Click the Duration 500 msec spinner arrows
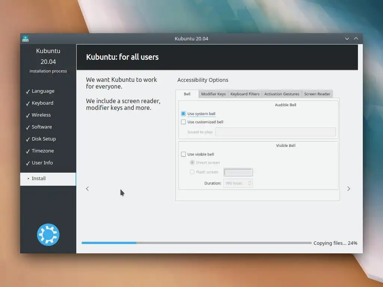Image resolution: width=383 pixels, height=287 pixels. pos(249,183)
